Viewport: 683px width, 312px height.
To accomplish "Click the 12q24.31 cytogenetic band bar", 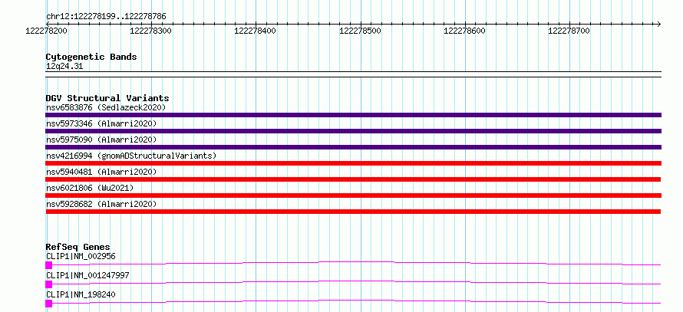I will (x=353, y=74).
